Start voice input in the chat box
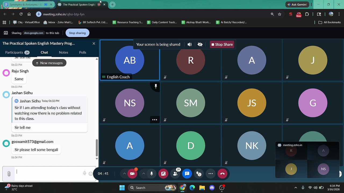This screenshot has width=344, height=193. pos(84,173)
